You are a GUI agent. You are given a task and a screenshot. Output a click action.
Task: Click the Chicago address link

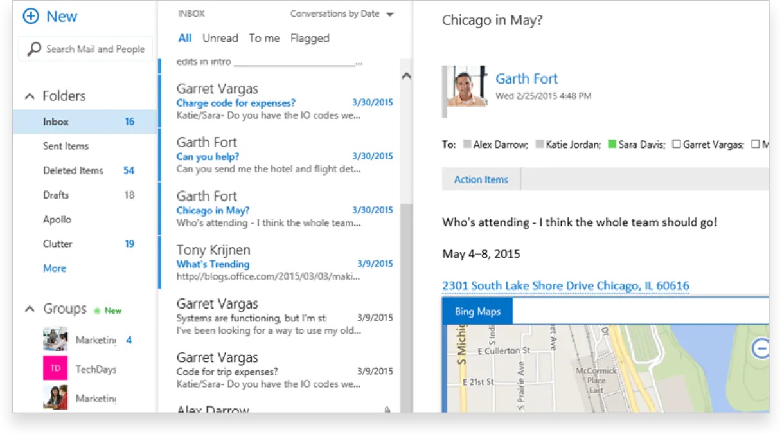pyautogui.click(x=565, y=285)
